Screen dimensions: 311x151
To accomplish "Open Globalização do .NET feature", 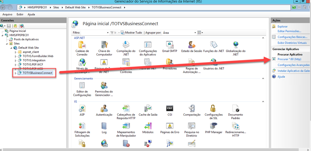I will (236, 48).
